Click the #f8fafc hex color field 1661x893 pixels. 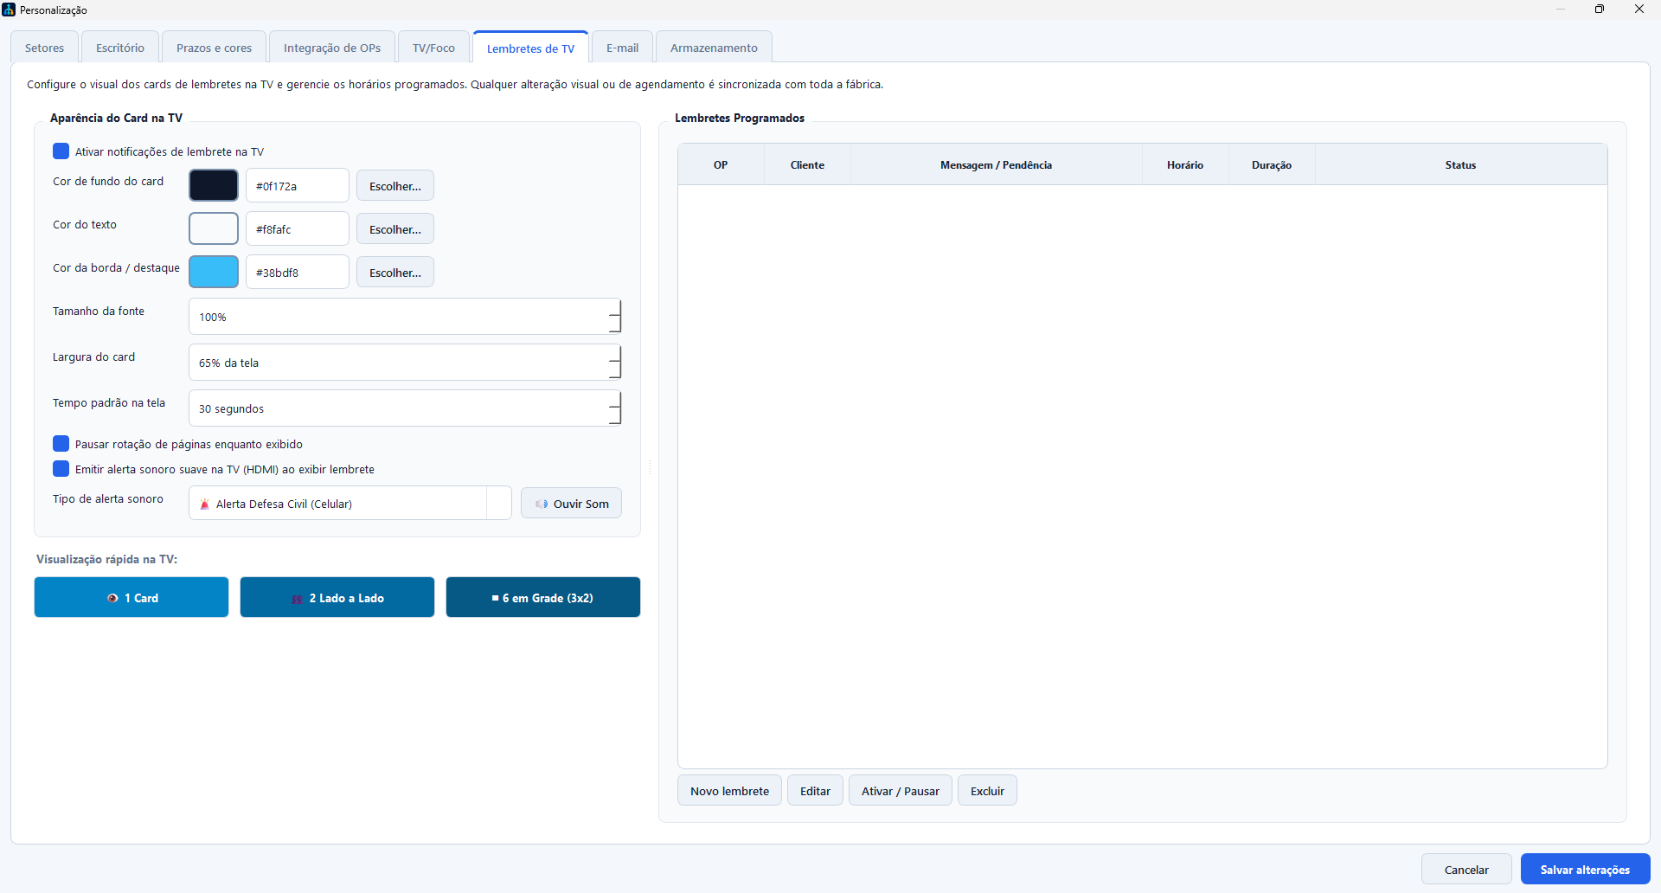(298, 229)
